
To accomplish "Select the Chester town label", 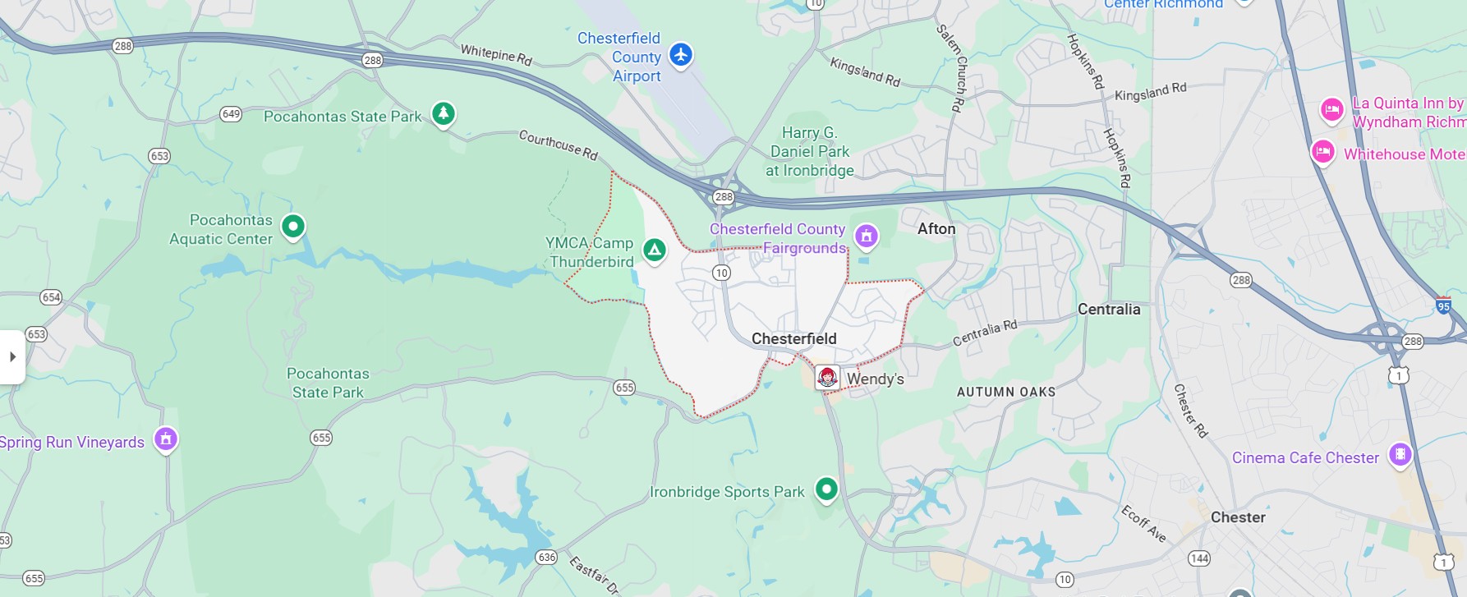I will 1238,517.
